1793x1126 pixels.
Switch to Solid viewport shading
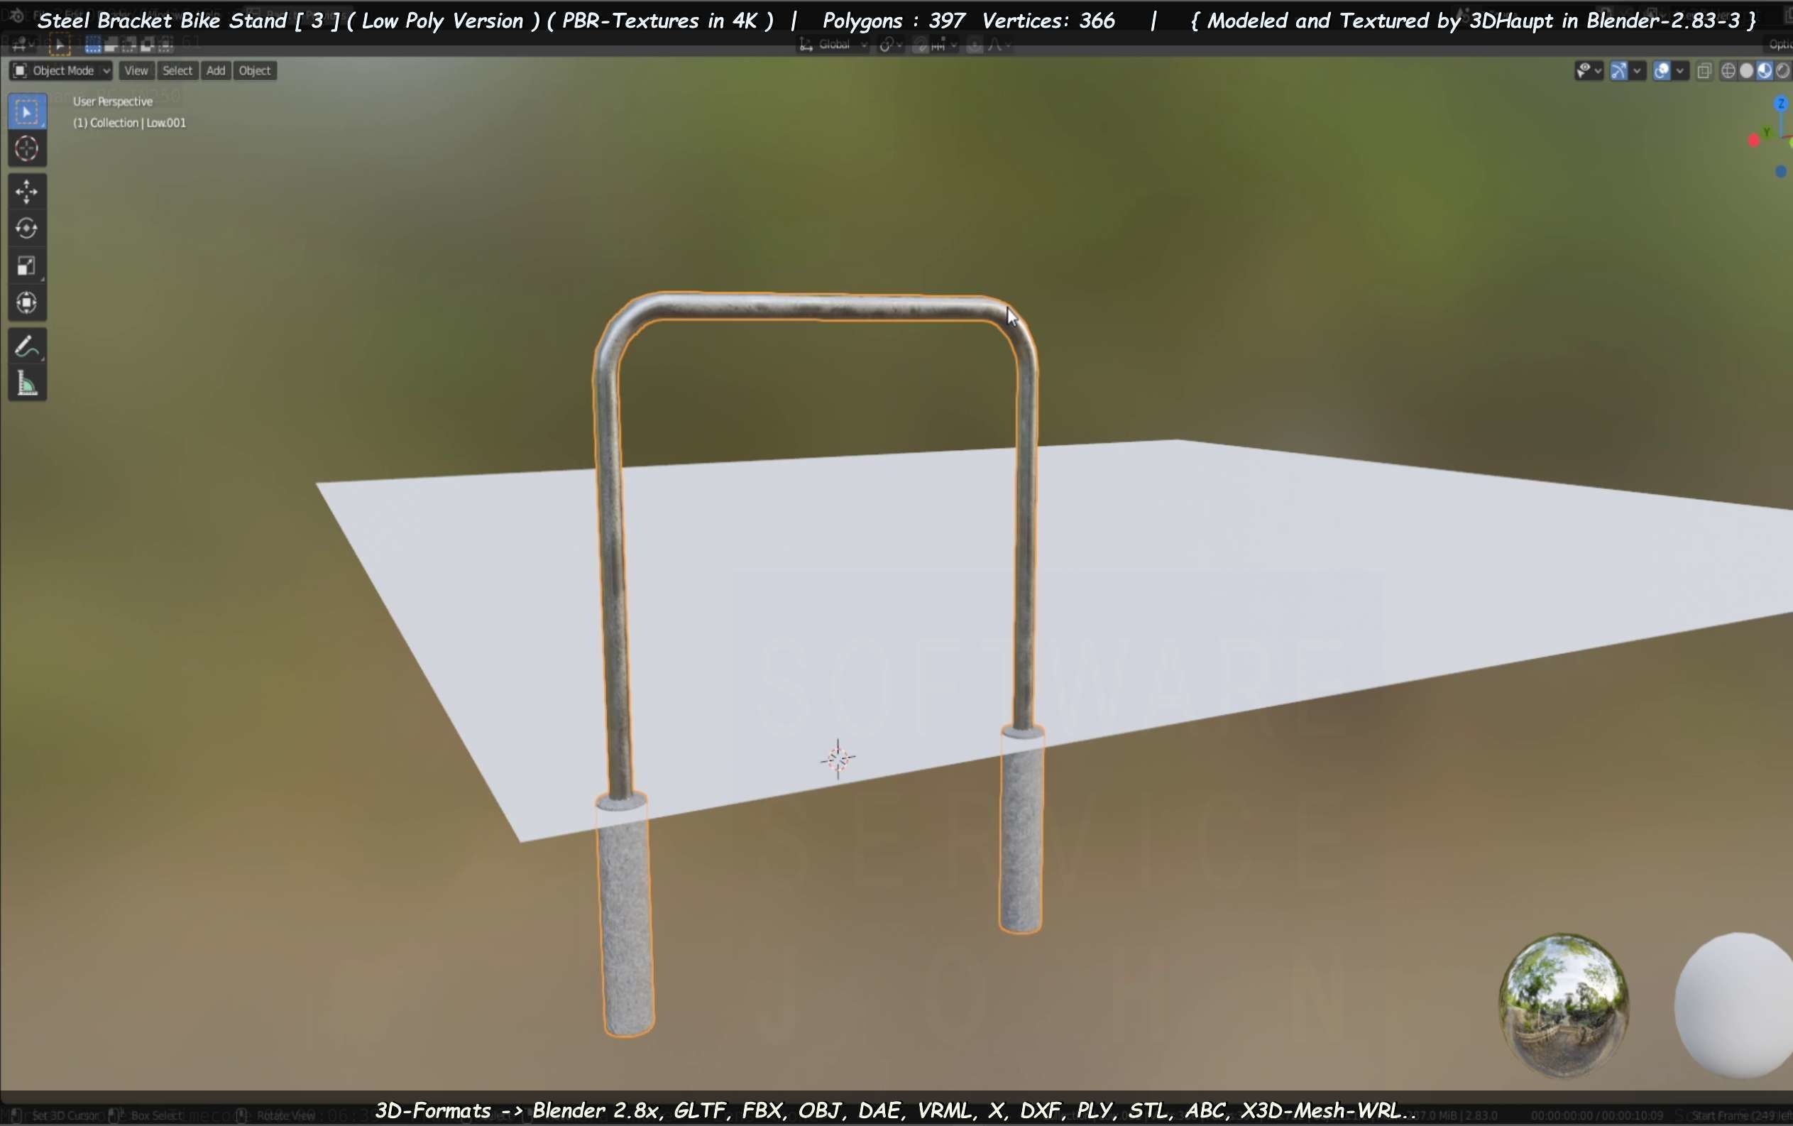(x=1746, y=71)
